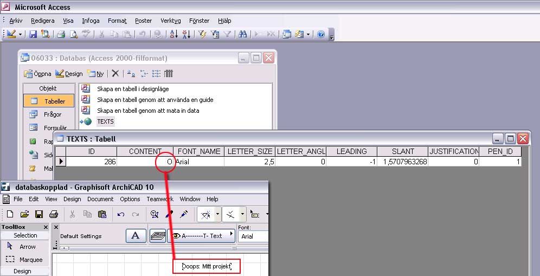Save with the Access toolbar floppy icon

(x=33, y=34)
